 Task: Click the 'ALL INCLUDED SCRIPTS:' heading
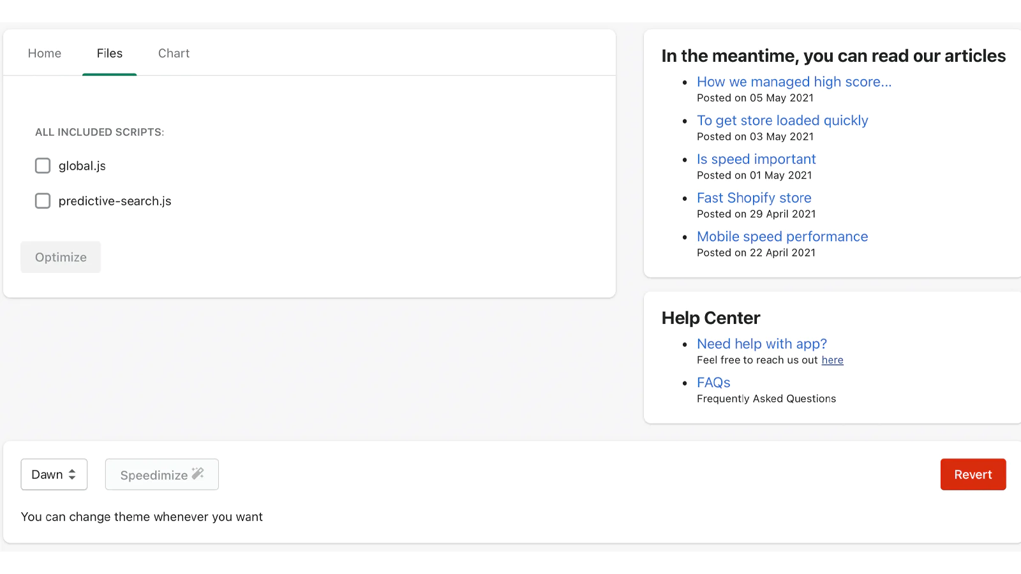pos(100,132)
